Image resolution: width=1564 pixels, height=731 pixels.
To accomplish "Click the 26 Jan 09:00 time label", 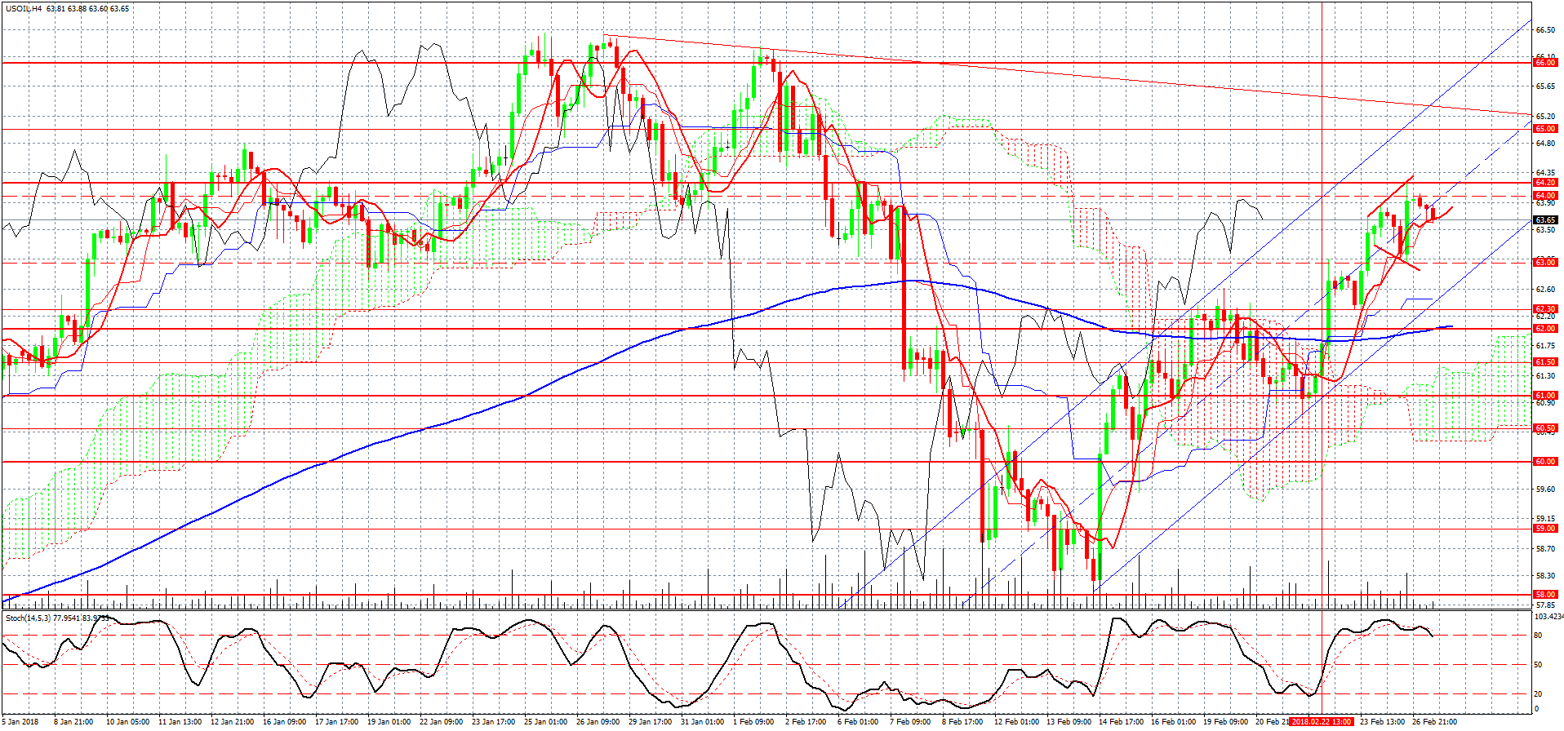I will [598, 722].
